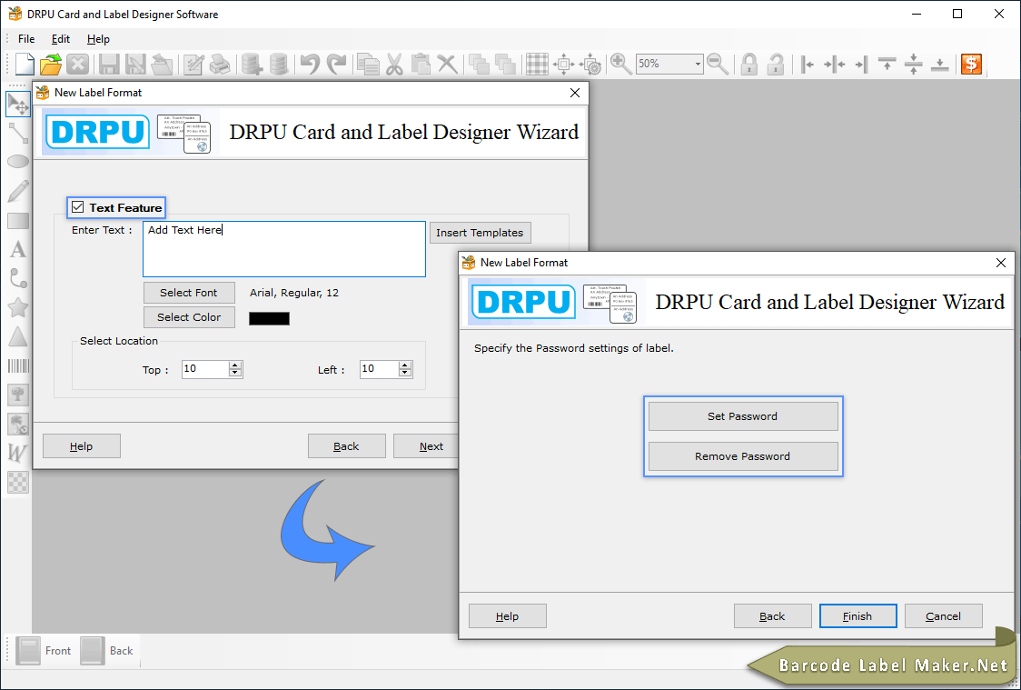Select the Star shape tool

[18, 307]
